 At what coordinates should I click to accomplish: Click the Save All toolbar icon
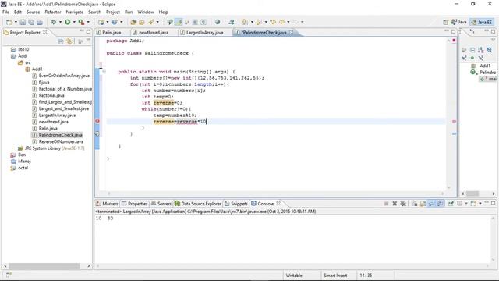coord(31,22)
